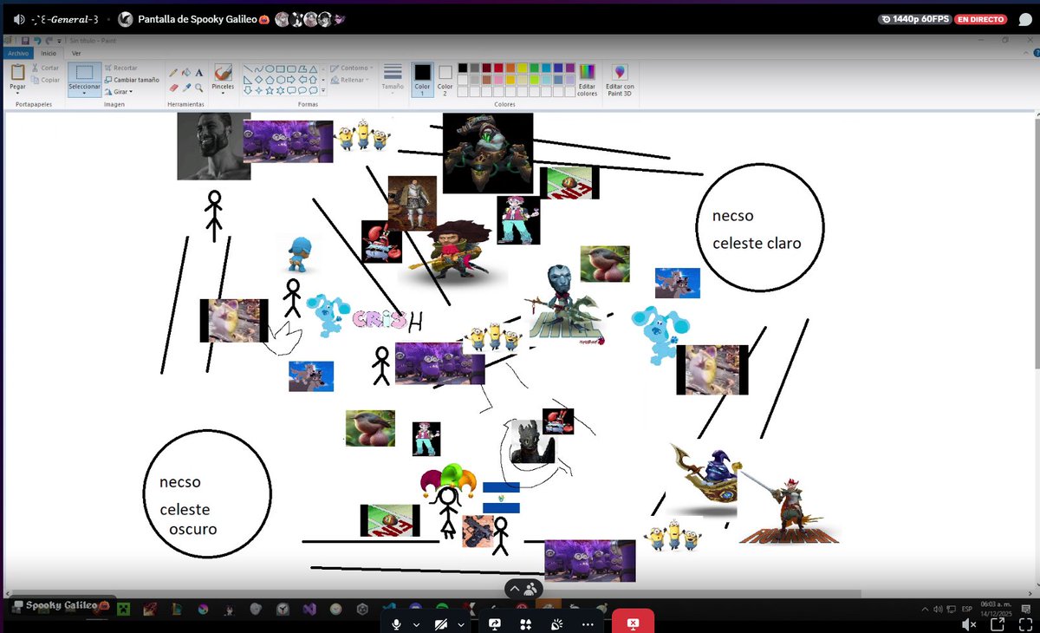
Task: Click the Pinceles brush icon
Action: tap(223, 72)
